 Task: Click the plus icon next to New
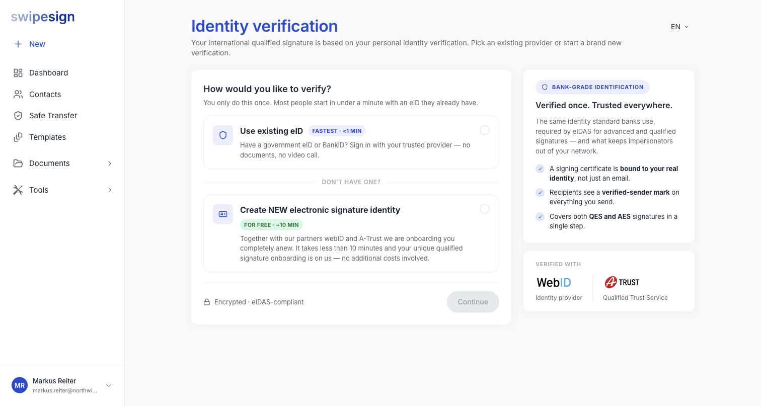[18, 44]
